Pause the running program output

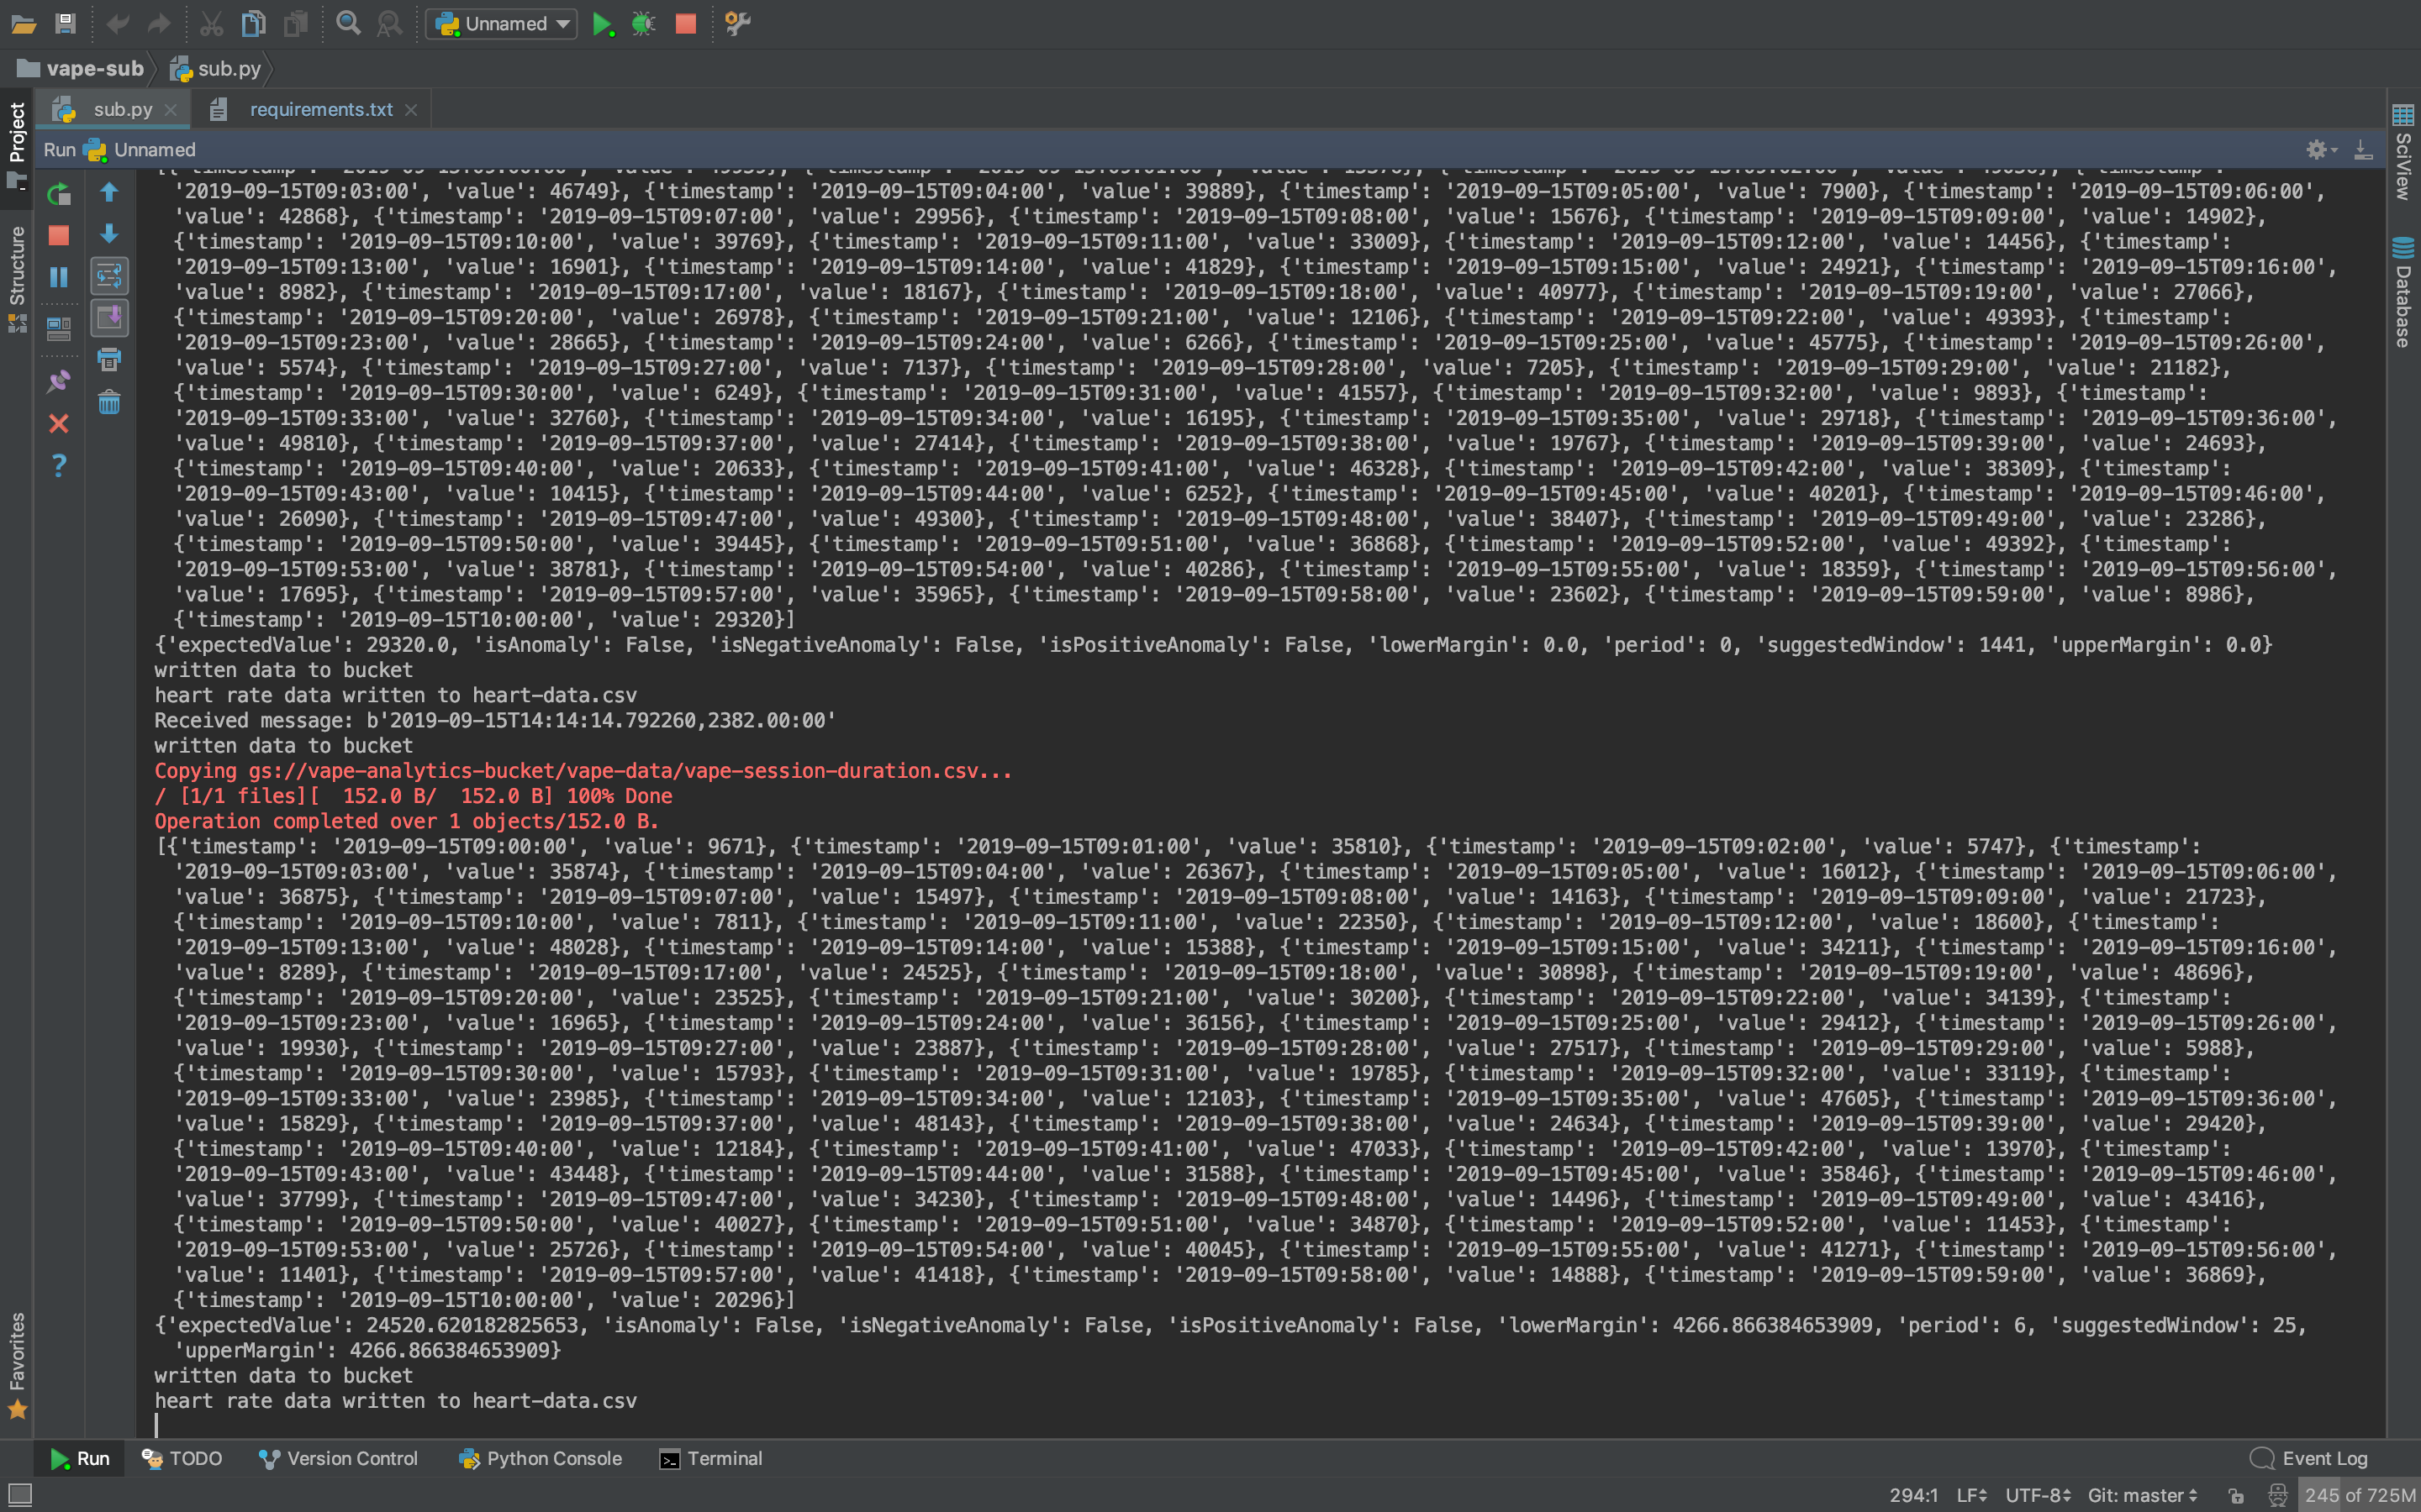tap(59, 277)
